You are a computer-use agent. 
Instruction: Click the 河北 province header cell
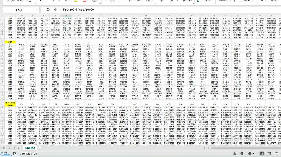[44, 104]
